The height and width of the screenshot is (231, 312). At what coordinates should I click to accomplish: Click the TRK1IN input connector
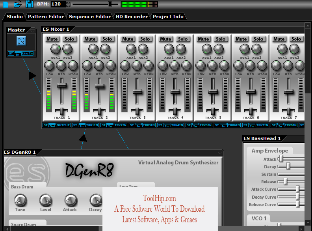92,125
